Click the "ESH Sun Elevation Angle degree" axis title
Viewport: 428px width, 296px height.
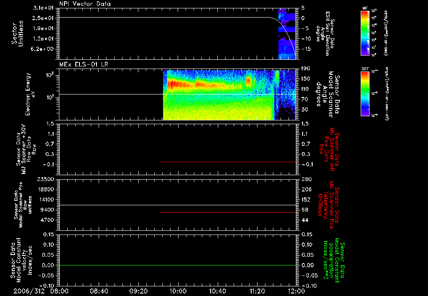326,33
